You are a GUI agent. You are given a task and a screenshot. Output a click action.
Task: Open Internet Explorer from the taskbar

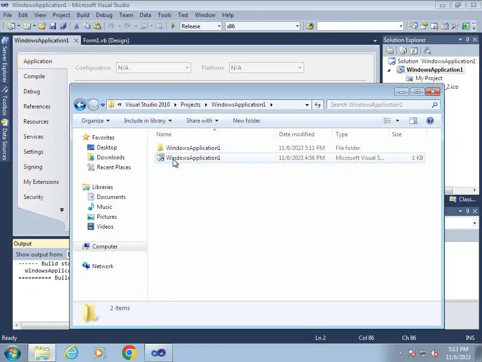pyautogui.click(x=72, y=353)
